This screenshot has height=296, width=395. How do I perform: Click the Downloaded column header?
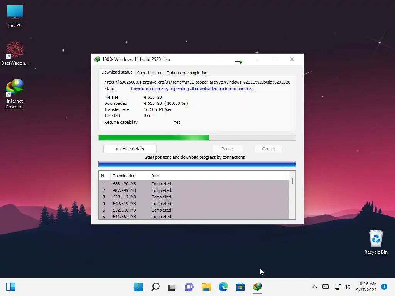click(130, 176)
